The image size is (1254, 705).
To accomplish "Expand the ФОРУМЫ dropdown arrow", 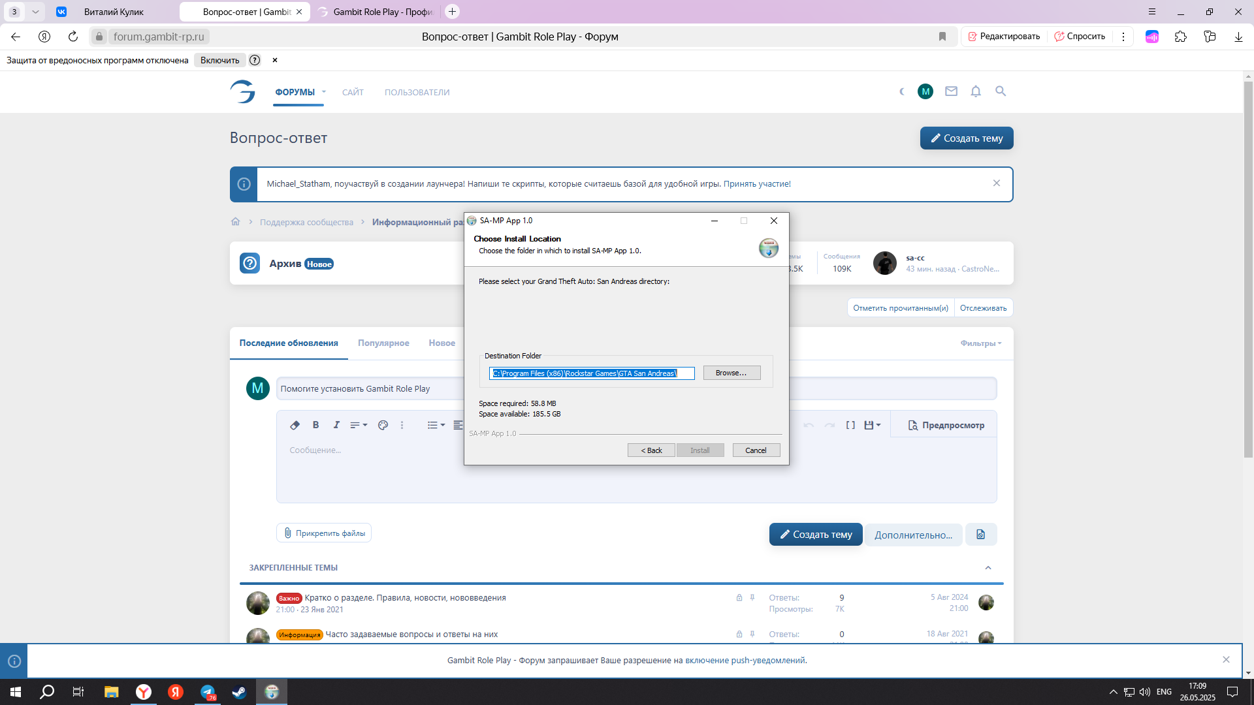I will [324, 92].
